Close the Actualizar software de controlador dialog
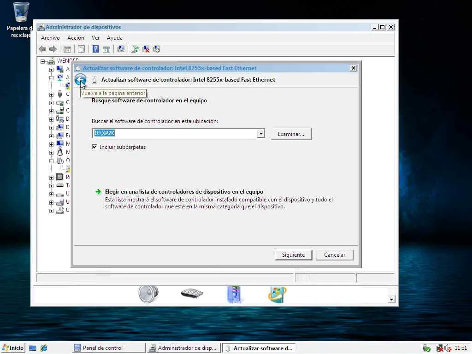This screenshot has width=472, height=354. click(x=354, y=68)
